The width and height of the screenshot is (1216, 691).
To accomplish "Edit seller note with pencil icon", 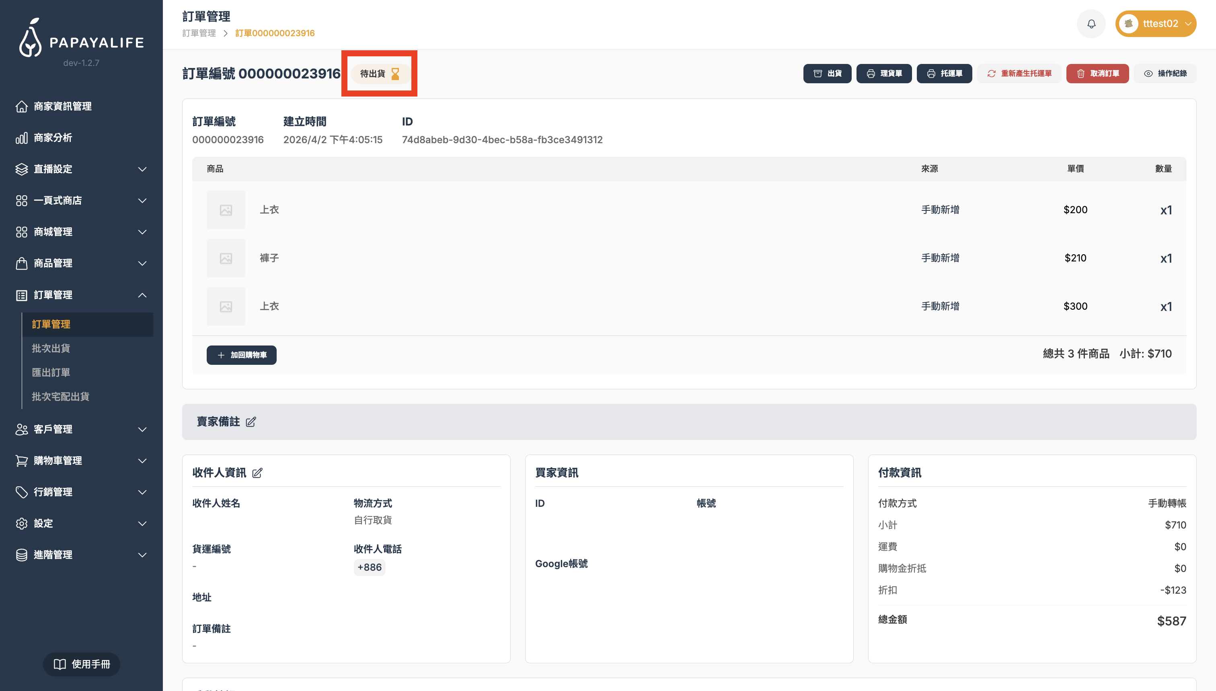I will (x=251, y=422).
